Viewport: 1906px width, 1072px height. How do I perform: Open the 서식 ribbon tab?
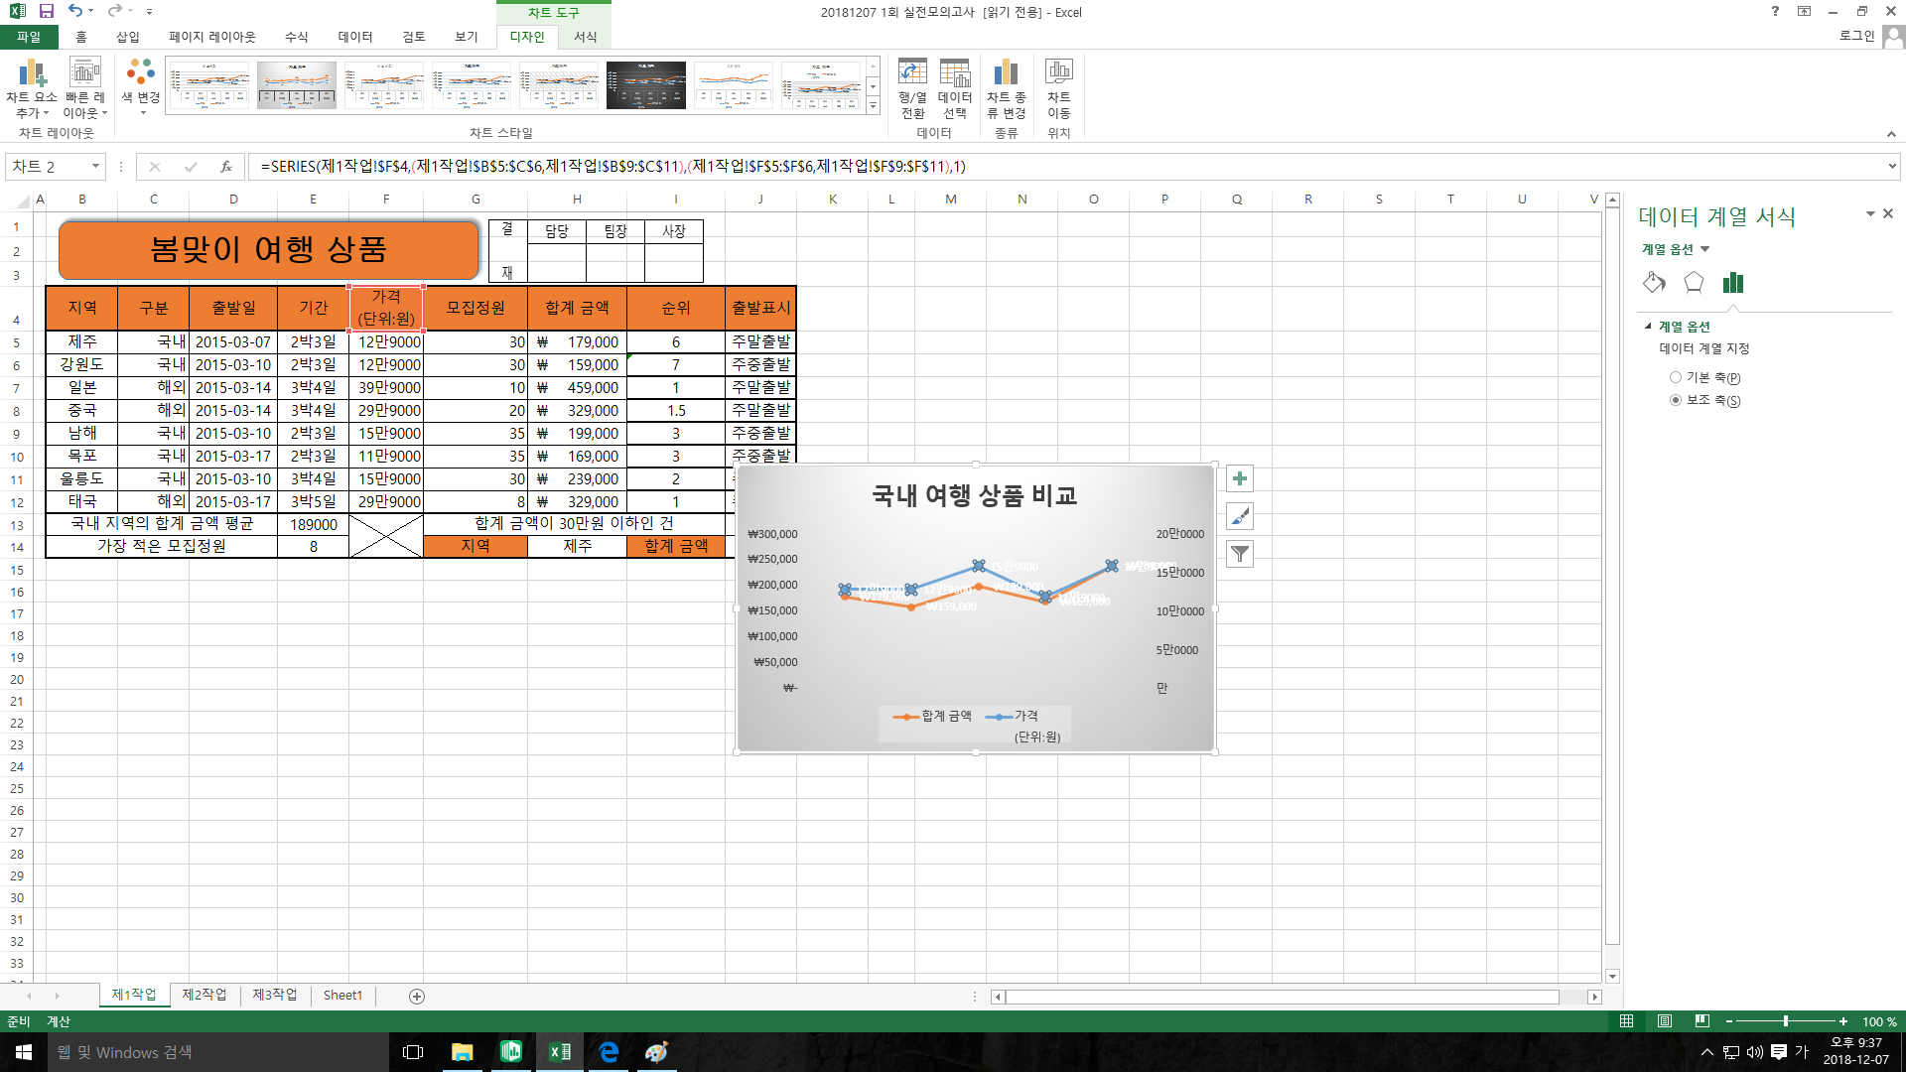pos(585,37)
